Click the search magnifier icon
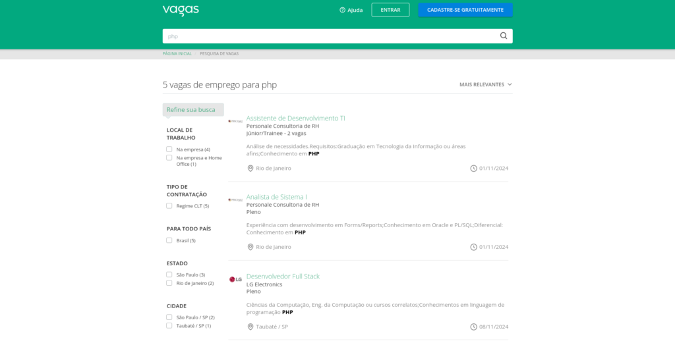675x345 pixels. 503,36
